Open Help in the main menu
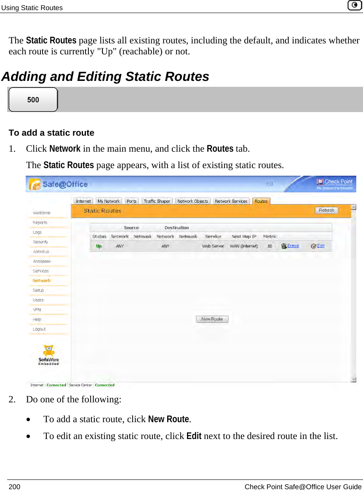Screen dimensions: 363x490 [37, 319]
